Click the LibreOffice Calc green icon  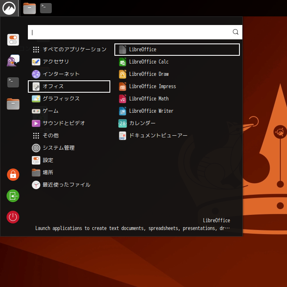[123, 62]
